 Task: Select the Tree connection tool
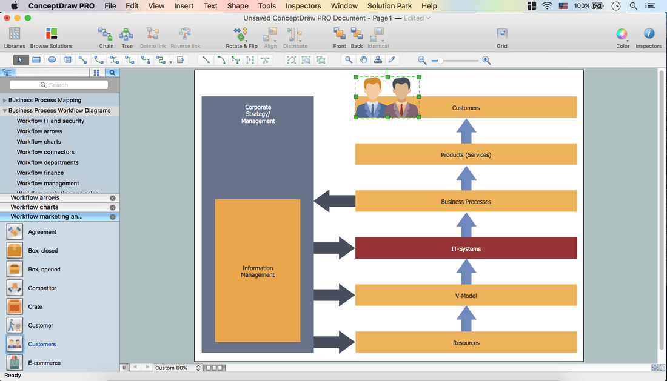click(x=127, y=34)
